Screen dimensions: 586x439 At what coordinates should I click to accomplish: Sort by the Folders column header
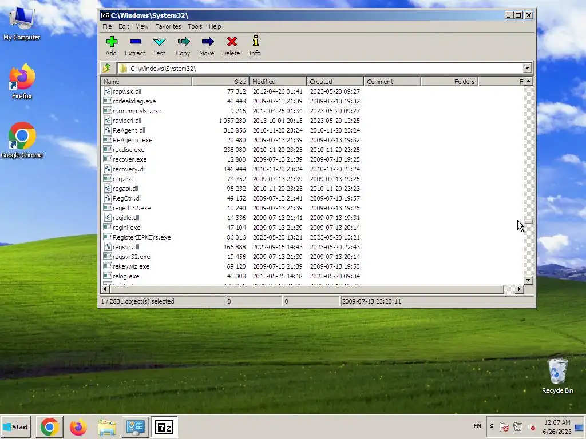tap(450, 81)
